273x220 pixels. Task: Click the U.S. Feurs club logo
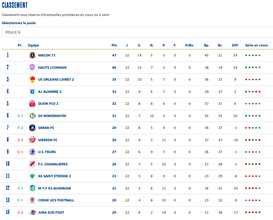coord(32,152)
